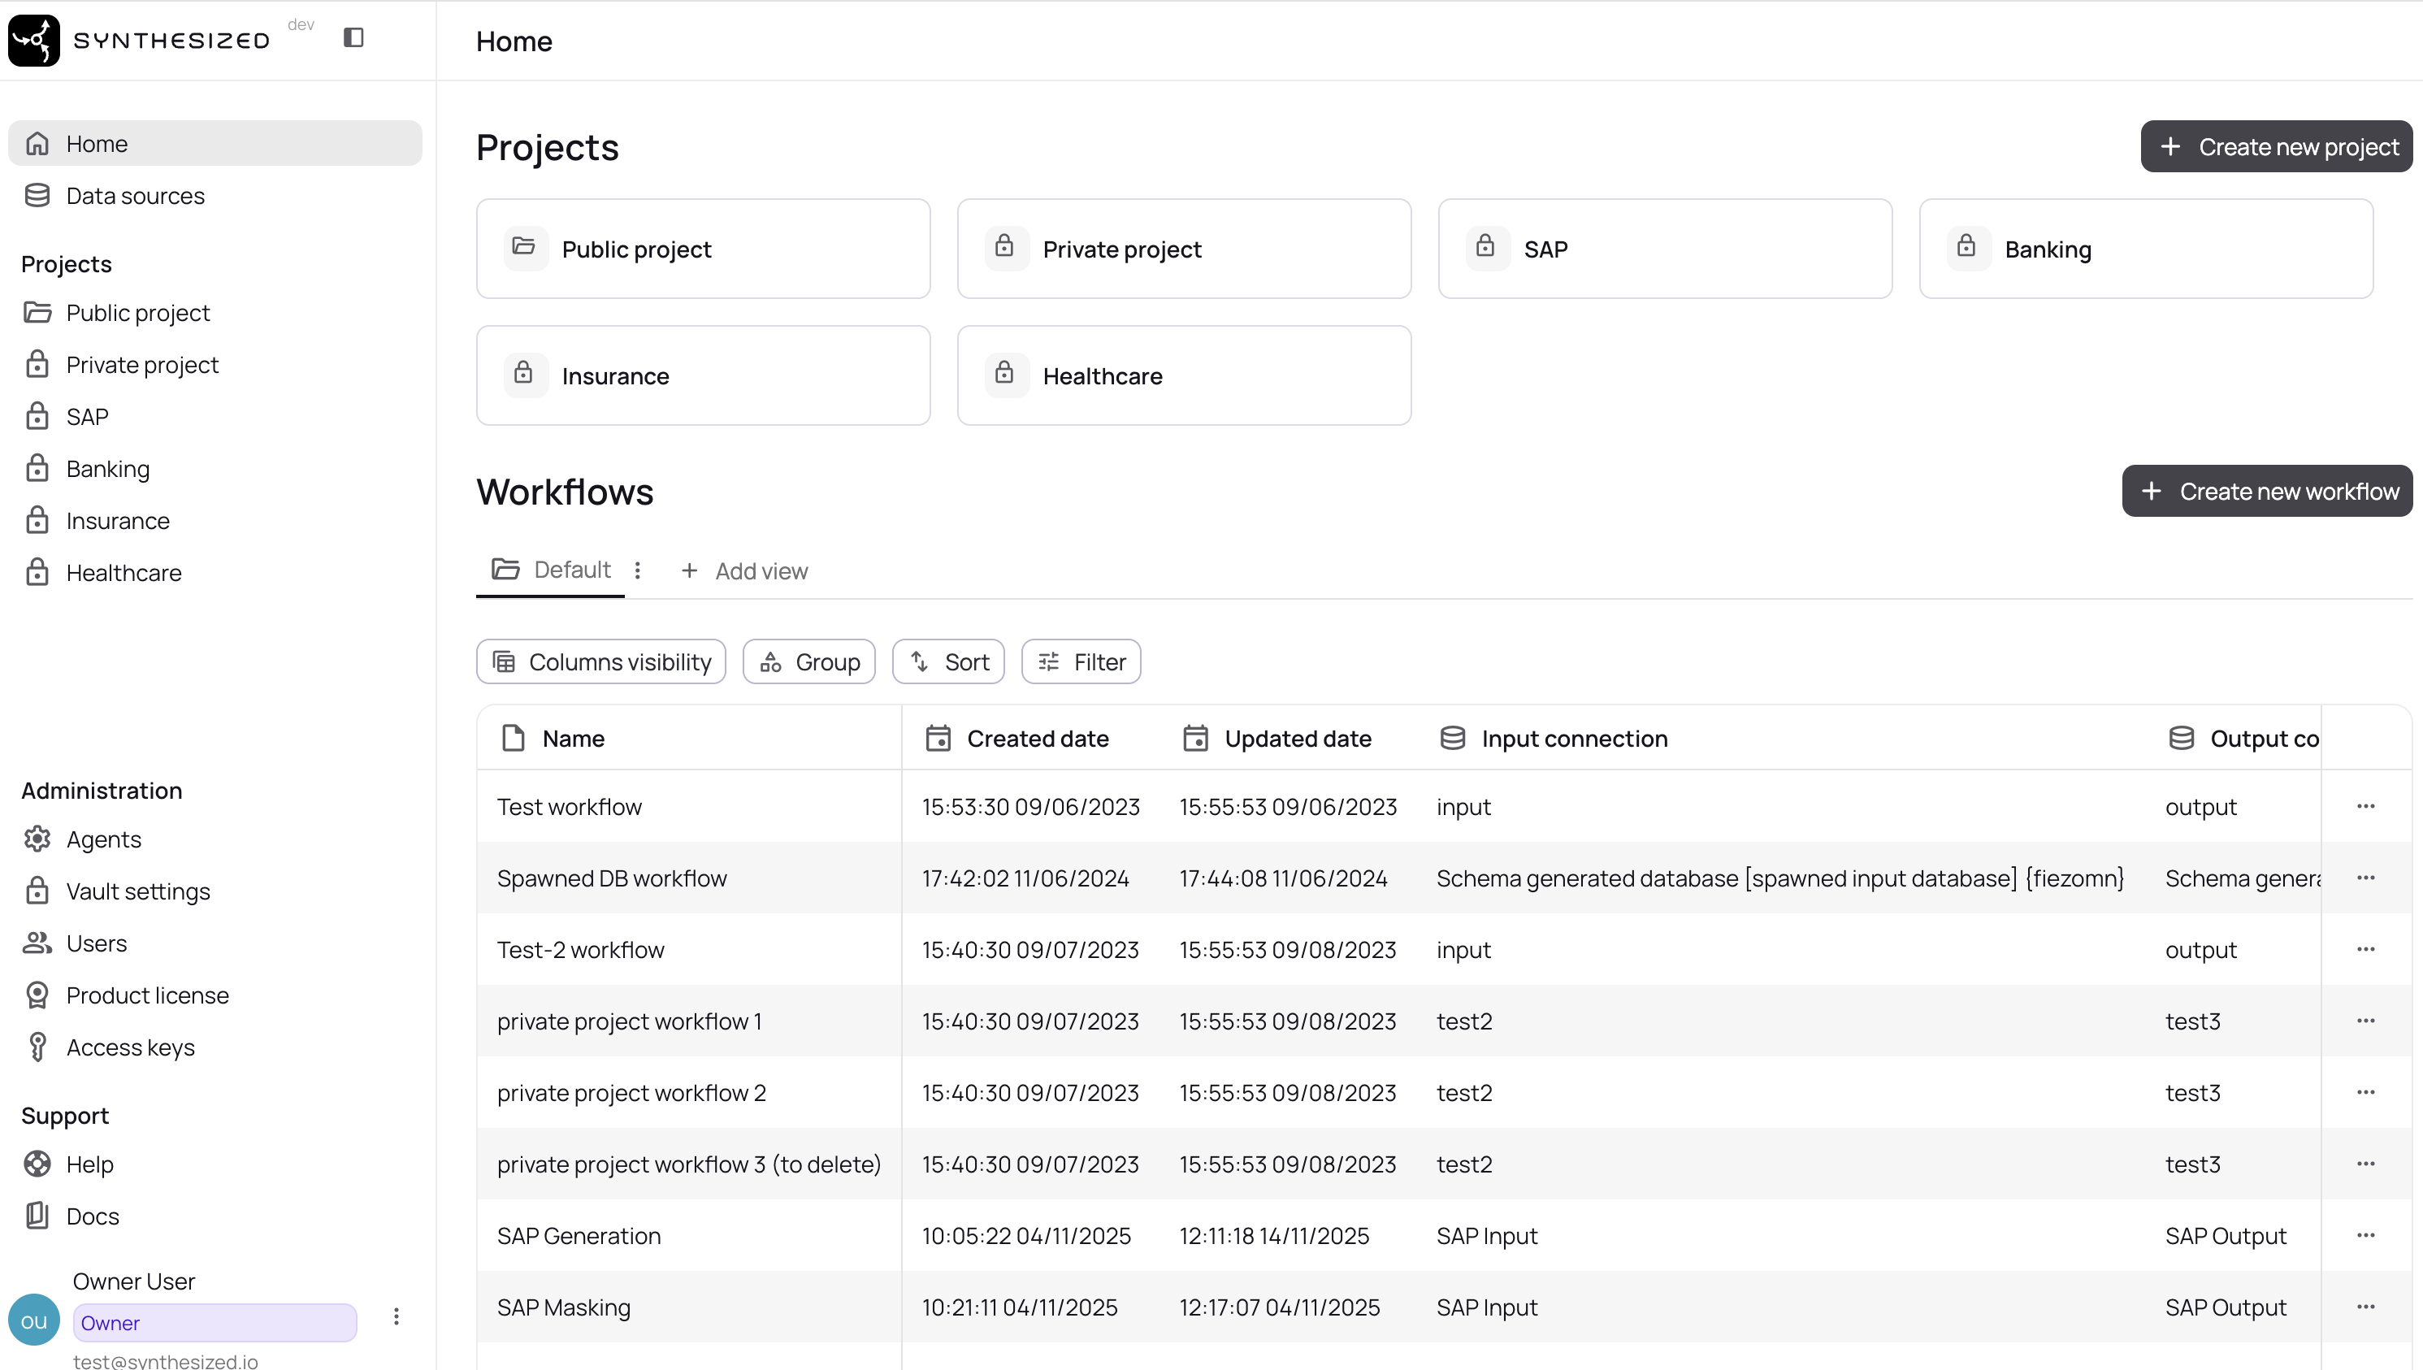2423x1370 pixels.
Task: Click Create new project button
Action: pyautogui.click(x=2276, y=147)
